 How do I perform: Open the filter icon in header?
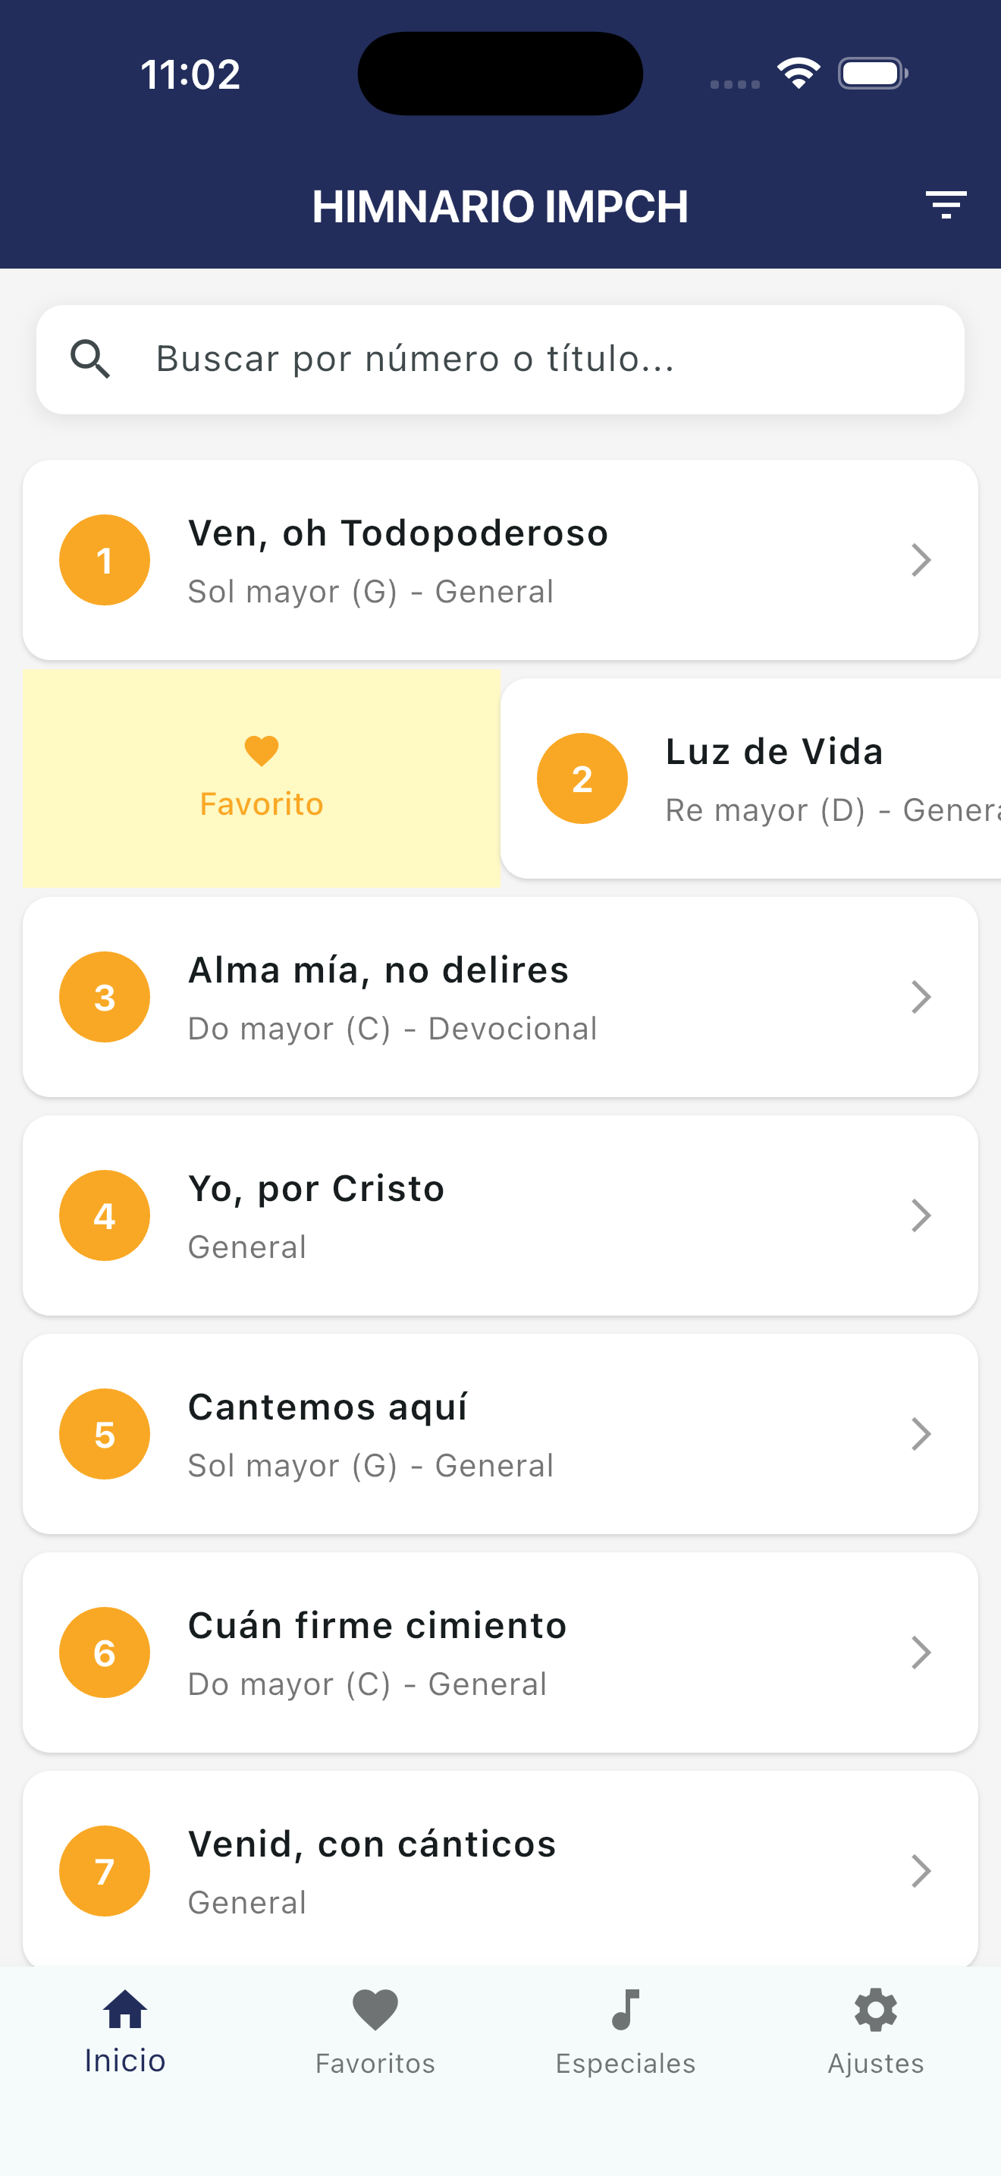(x=946, y=206)
